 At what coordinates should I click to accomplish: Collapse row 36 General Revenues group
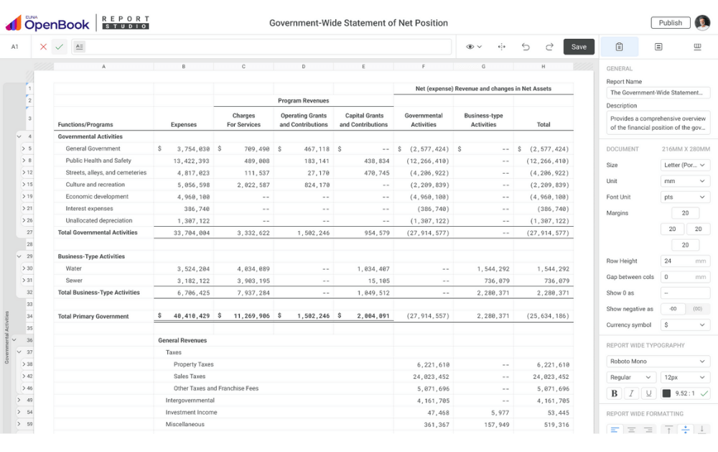[x=14, y=340]
